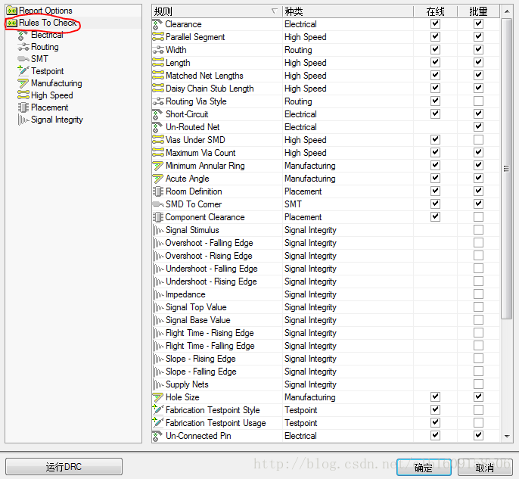This screenshot has width=519, height=479.
Task: Click the vertical scrollbar thumb
Action: point(507,169)
